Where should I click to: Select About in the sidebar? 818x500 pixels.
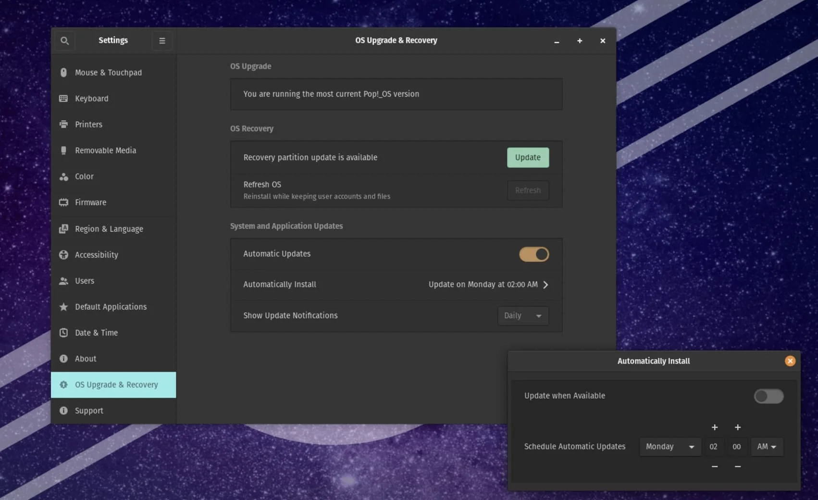coord(113,359)
